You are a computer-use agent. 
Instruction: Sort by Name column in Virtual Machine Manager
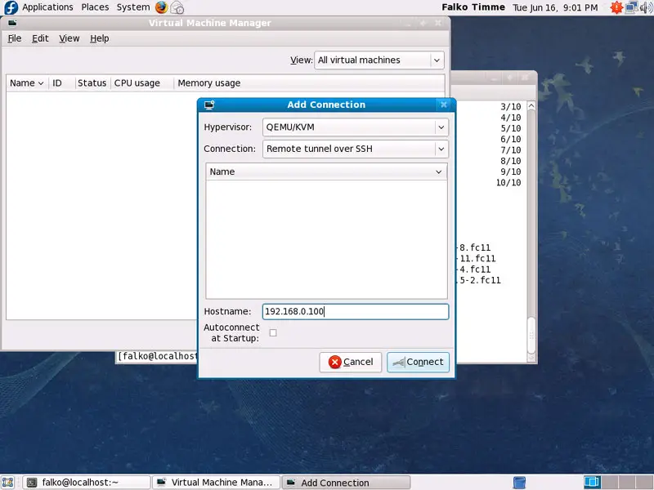coord(27,83)
